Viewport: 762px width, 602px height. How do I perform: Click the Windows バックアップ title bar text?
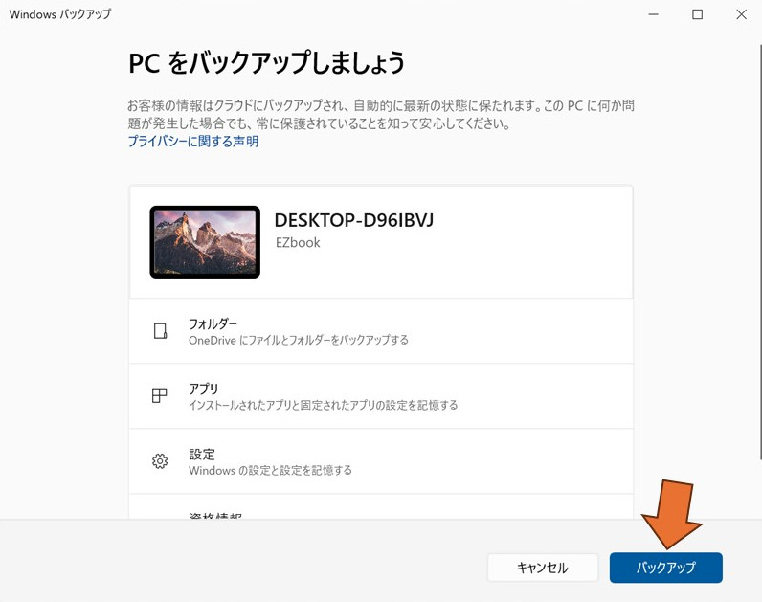click(x=59, y=14)
